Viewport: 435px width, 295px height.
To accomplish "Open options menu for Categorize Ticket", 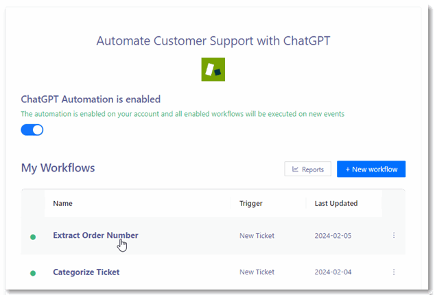I will pos(394,272).
